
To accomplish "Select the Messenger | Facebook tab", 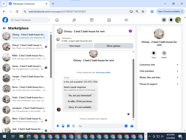I will click(28, 4).
